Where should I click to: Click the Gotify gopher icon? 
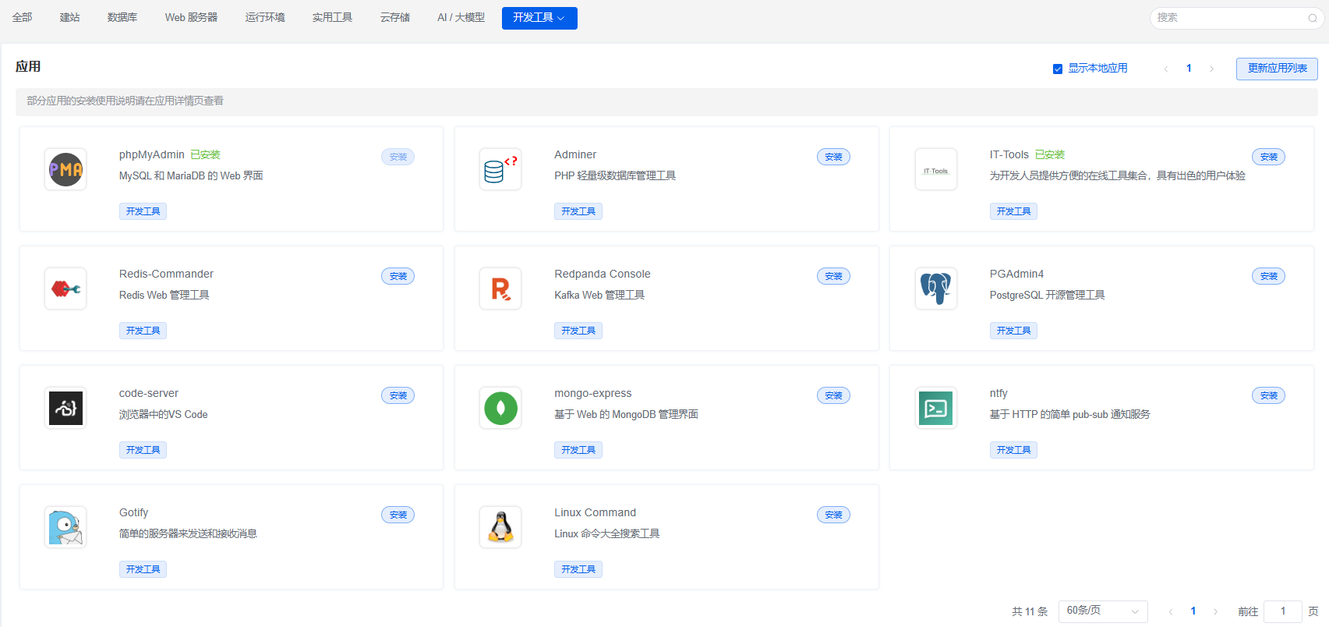click(65, 527)
